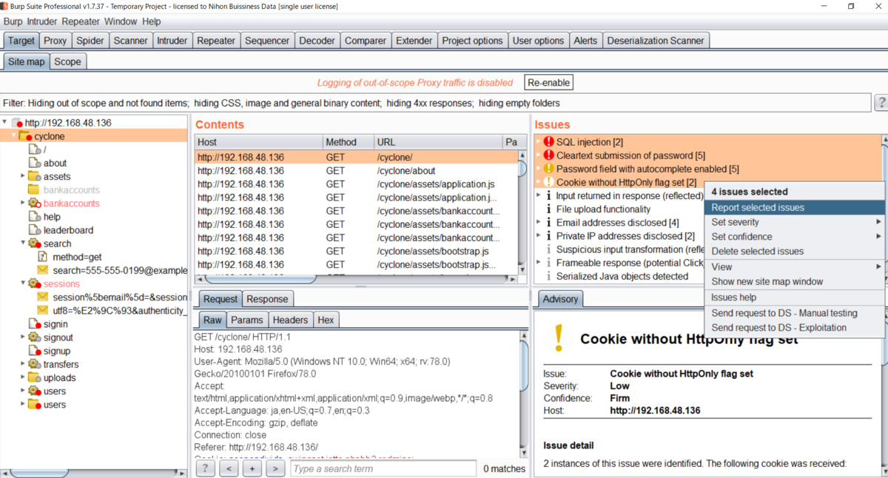
Task: Expand the transfers tree node
Action: (x=23, y=364)
